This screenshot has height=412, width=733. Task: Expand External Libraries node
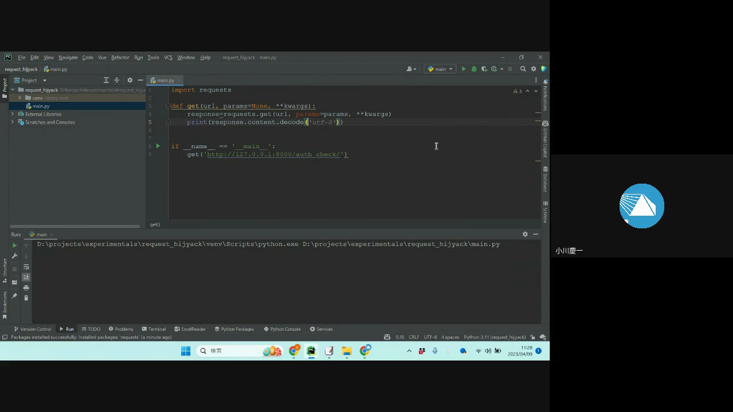(x=13, y=114)
